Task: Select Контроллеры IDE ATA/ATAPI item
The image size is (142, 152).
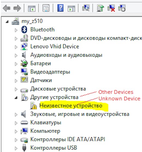Action: 68,139
